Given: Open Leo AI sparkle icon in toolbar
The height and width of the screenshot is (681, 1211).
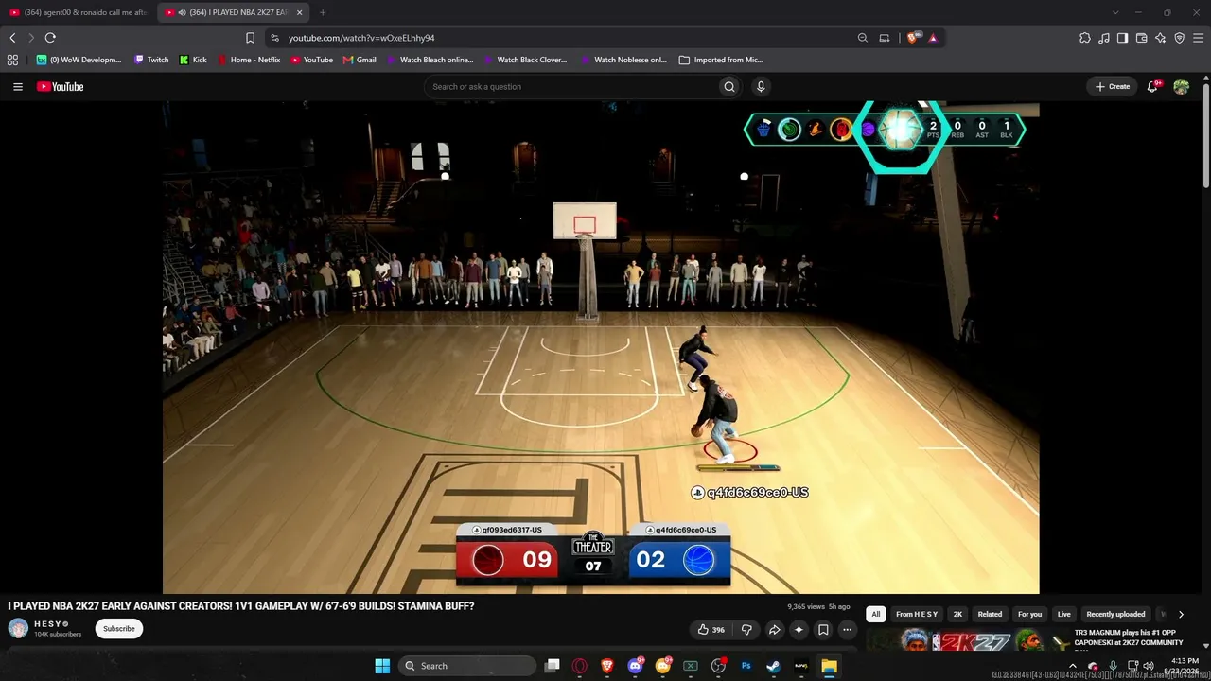Looking at the screenshot, I should (1160, 38).
